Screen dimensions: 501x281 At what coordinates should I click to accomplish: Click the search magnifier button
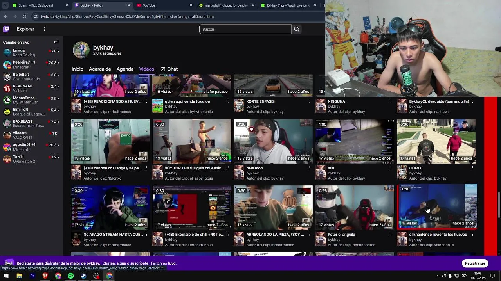pos(297,29)
